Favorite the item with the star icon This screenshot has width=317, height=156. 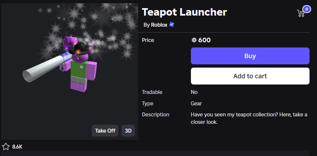tap(6, 147)
